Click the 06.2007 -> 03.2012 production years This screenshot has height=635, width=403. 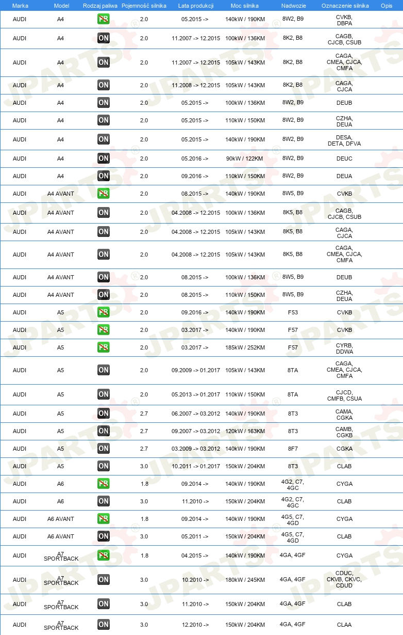click(196, 414)
